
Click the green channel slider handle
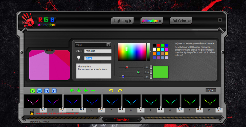point(138,72)
